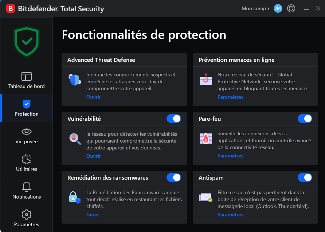Image resolution: width=325 pixels, height=232 pixels.
Task: Click Ouvrir under Advanced Threat Defense
Action: pyautogui.click(x=94, y=97)
